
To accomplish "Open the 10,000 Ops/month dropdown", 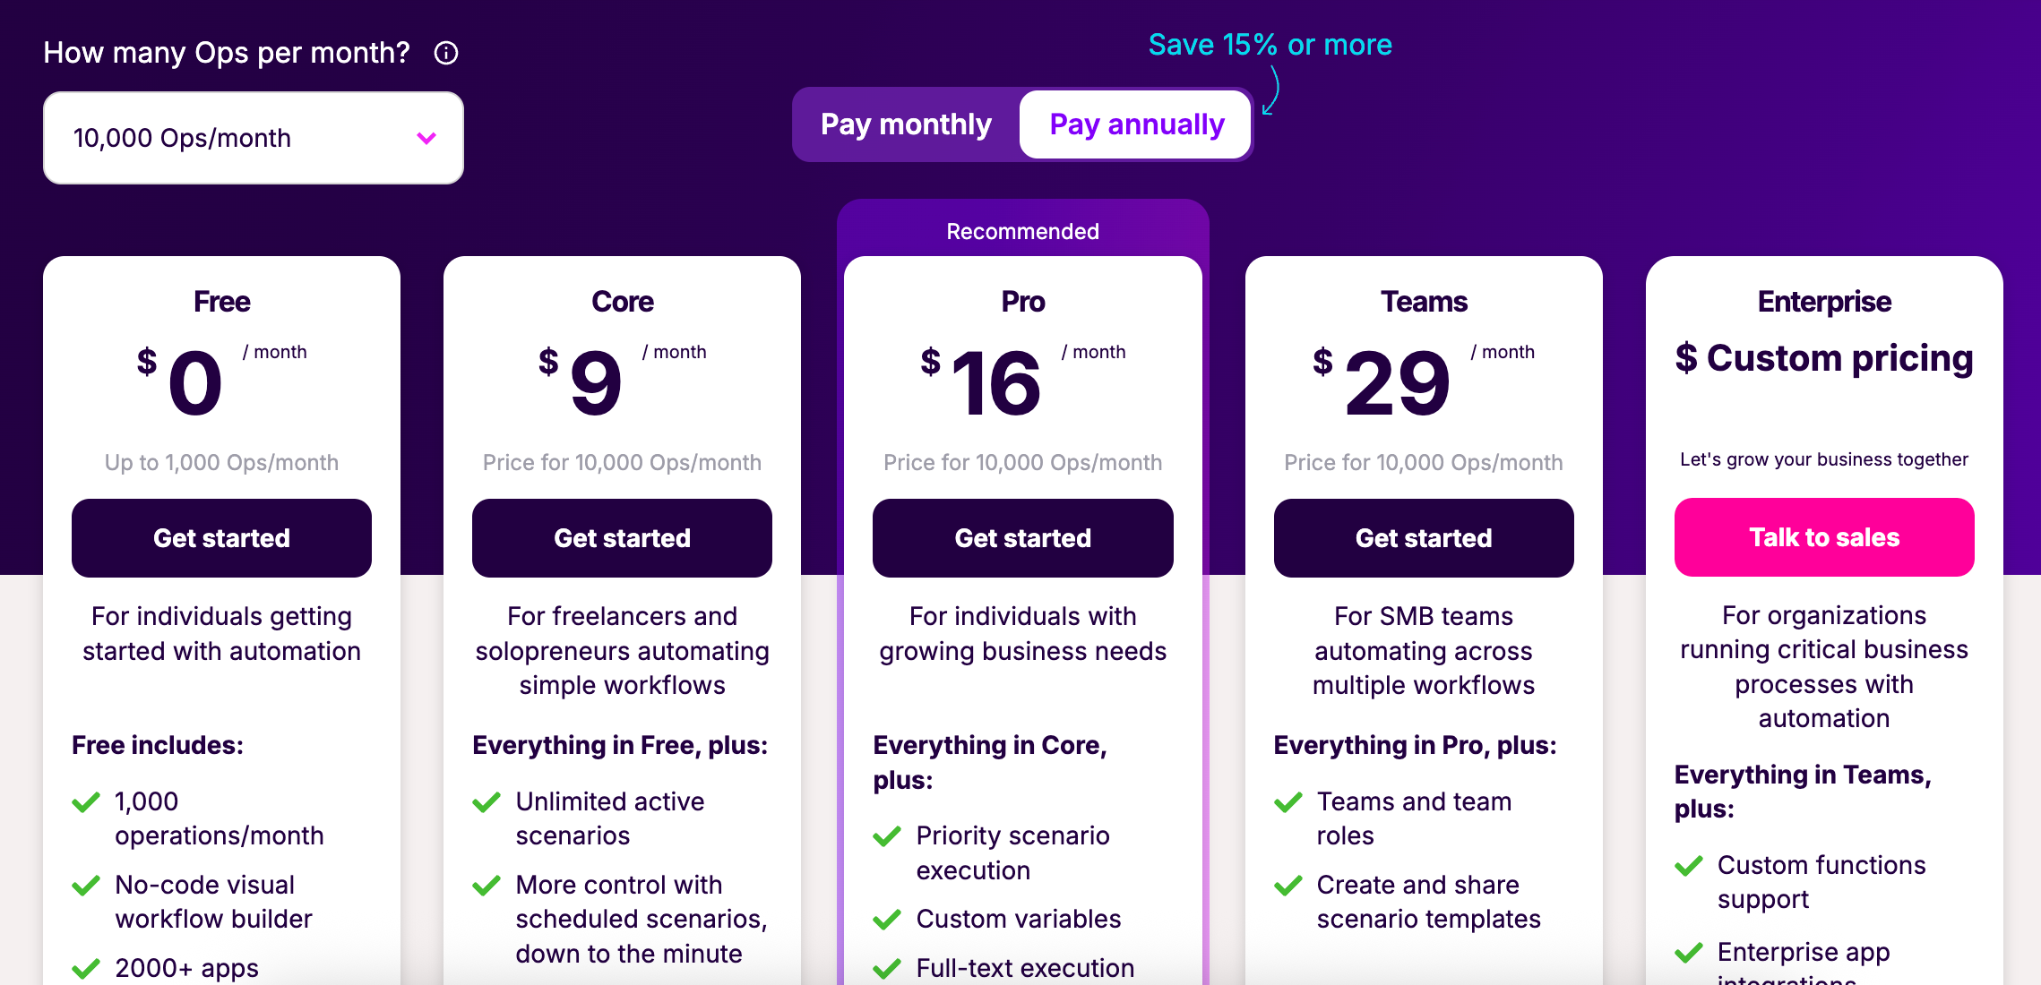I will click(x=254, y=138).
